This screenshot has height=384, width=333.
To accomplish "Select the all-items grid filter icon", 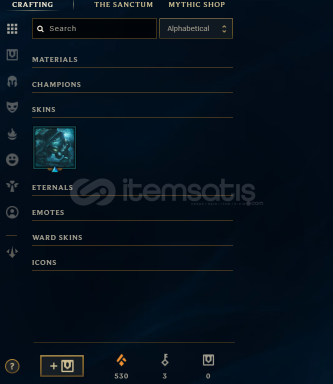I will pos(12,29).
